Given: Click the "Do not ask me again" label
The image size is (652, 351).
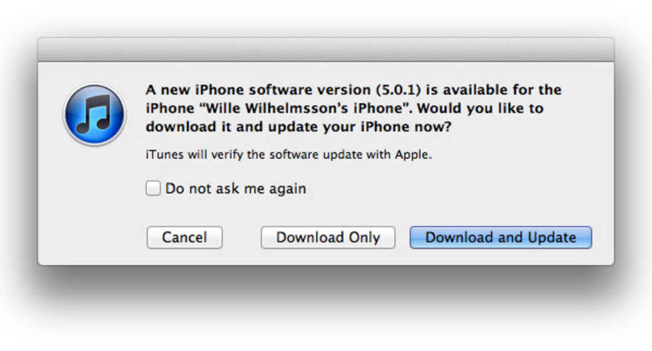Looking at the screenshot, I should [236, 189].
